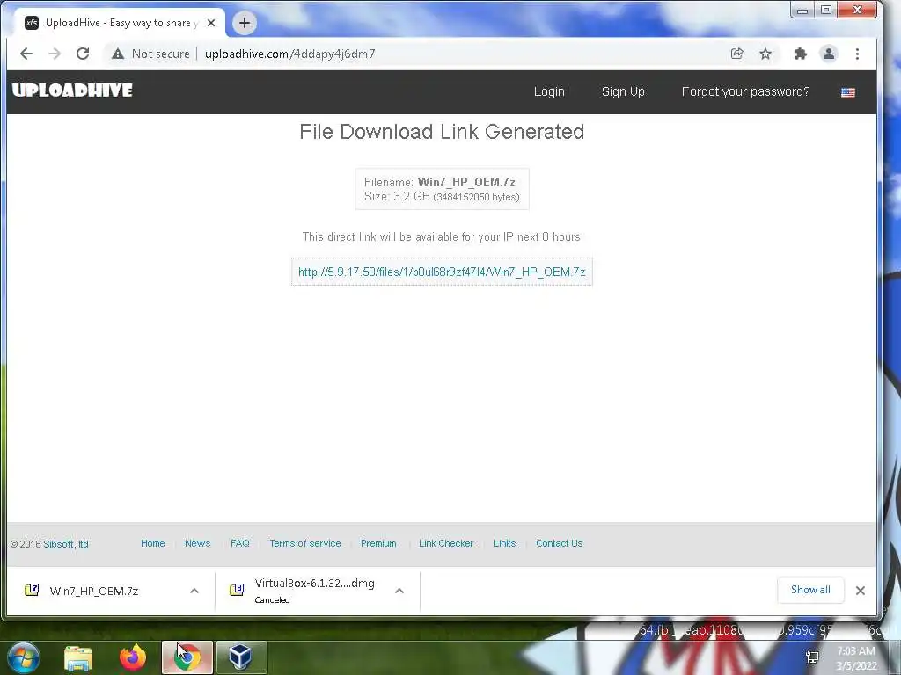Viewport: 901px width, 675px height.
Task: Click the filename text Win7_HP_OEM.7z
Action: point(466,182)
